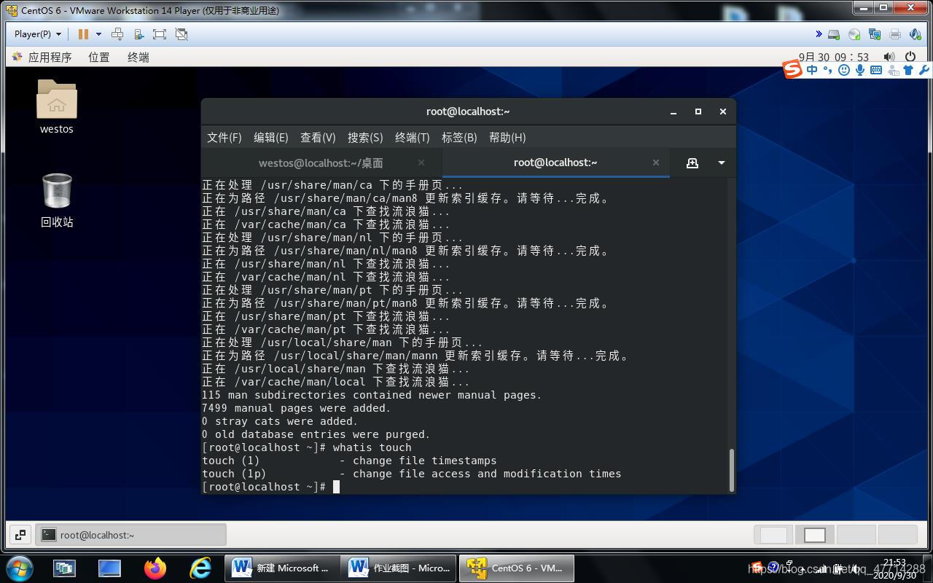Enter VMware full screen mode
Image resolution: width=933 pixels, height=583 pixels.
(160, 34)
